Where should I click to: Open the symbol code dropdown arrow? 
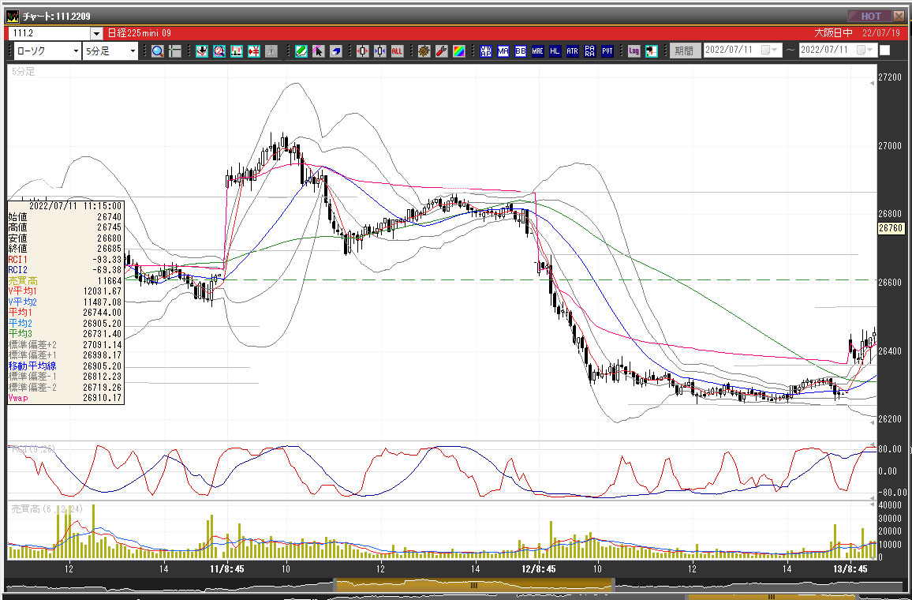[x=96, y=34]
